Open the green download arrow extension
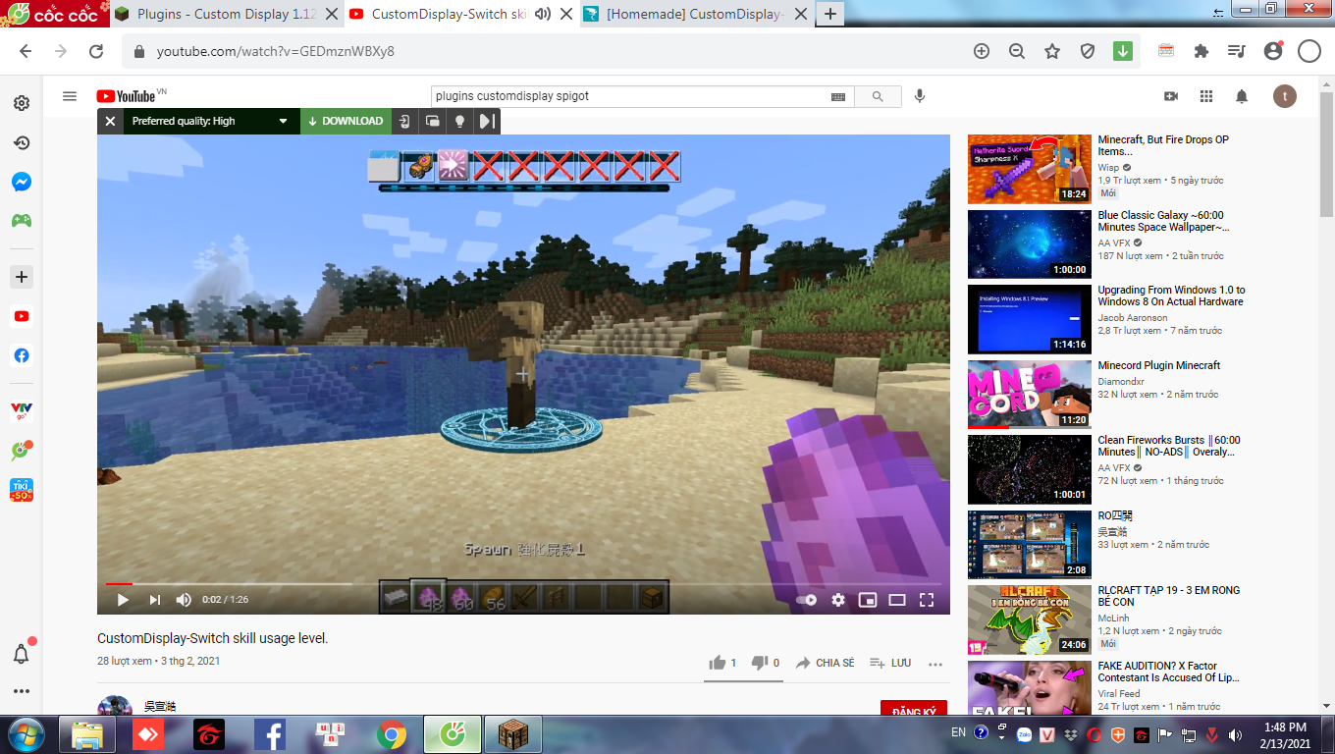Image resolution: width=1335 pixels, height=754 pixels. coord(1123,51)
